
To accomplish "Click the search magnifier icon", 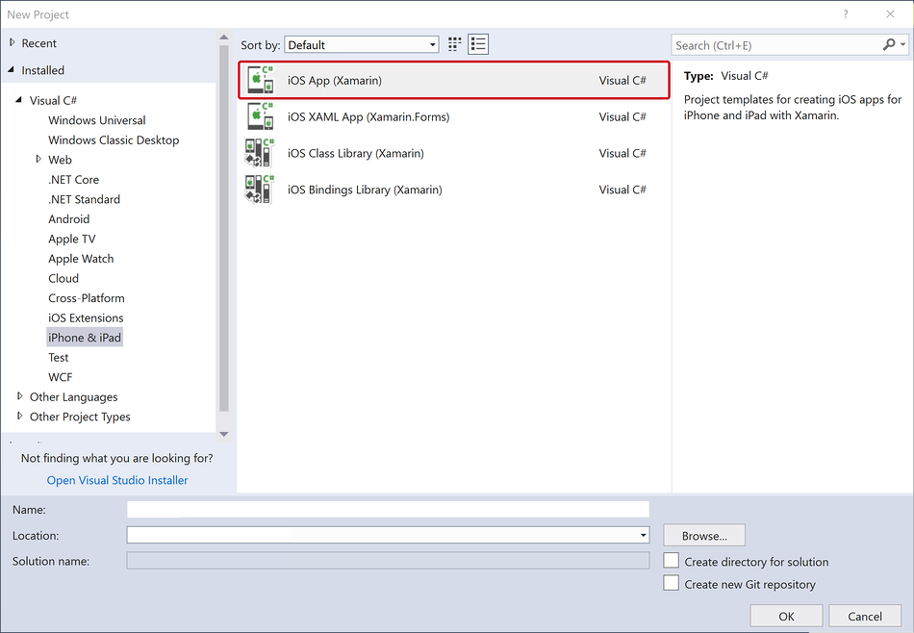I will coord(888,44).
